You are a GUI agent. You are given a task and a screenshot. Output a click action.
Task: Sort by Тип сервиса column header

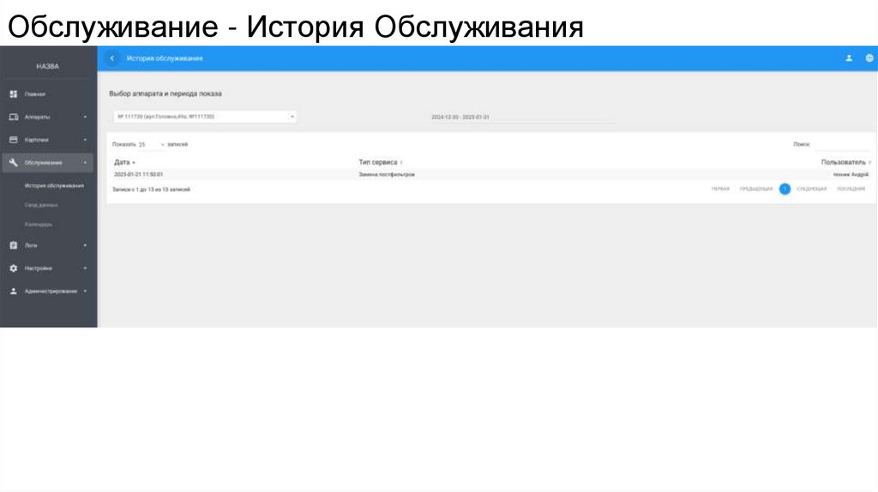click(x=380, y=162)
